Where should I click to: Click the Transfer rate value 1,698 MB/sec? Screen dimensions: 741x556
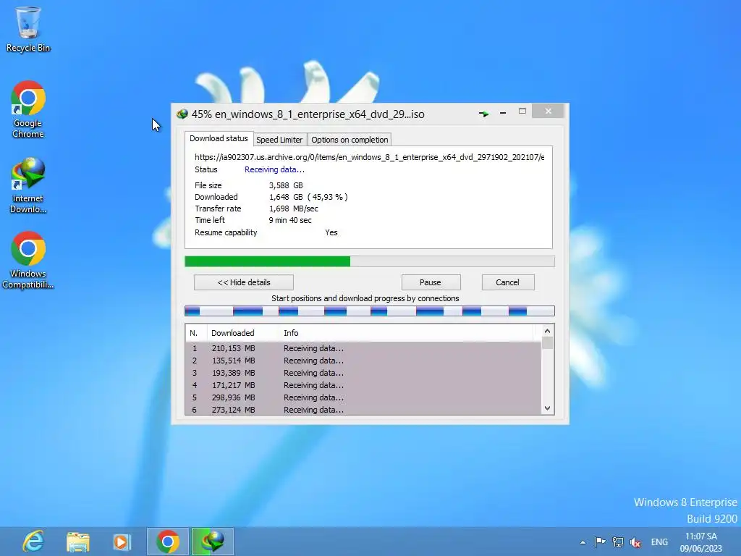tap(294, 208)
